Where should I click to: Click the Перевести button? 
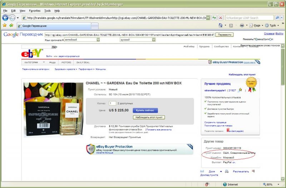[x=225, y=35]
